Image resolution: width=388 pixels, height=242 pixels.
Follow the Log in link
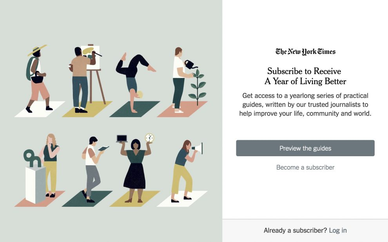tap(337, 230)
